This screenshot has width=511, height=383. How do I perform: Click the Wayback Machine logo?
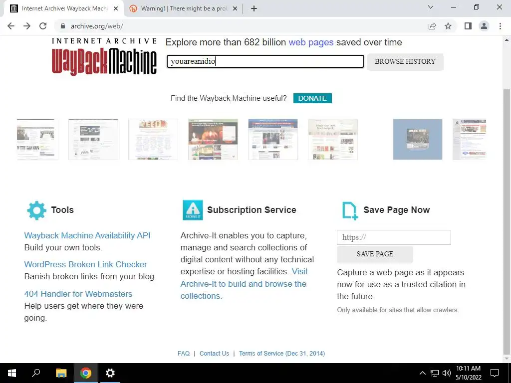[x=104, y=57]
